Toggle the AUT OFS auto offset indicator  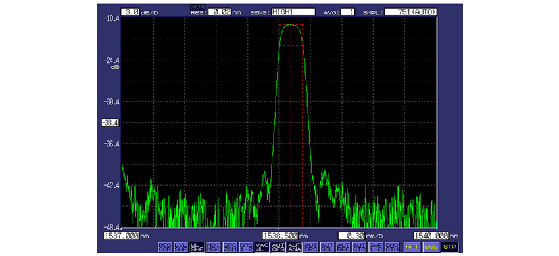(278, 247)
